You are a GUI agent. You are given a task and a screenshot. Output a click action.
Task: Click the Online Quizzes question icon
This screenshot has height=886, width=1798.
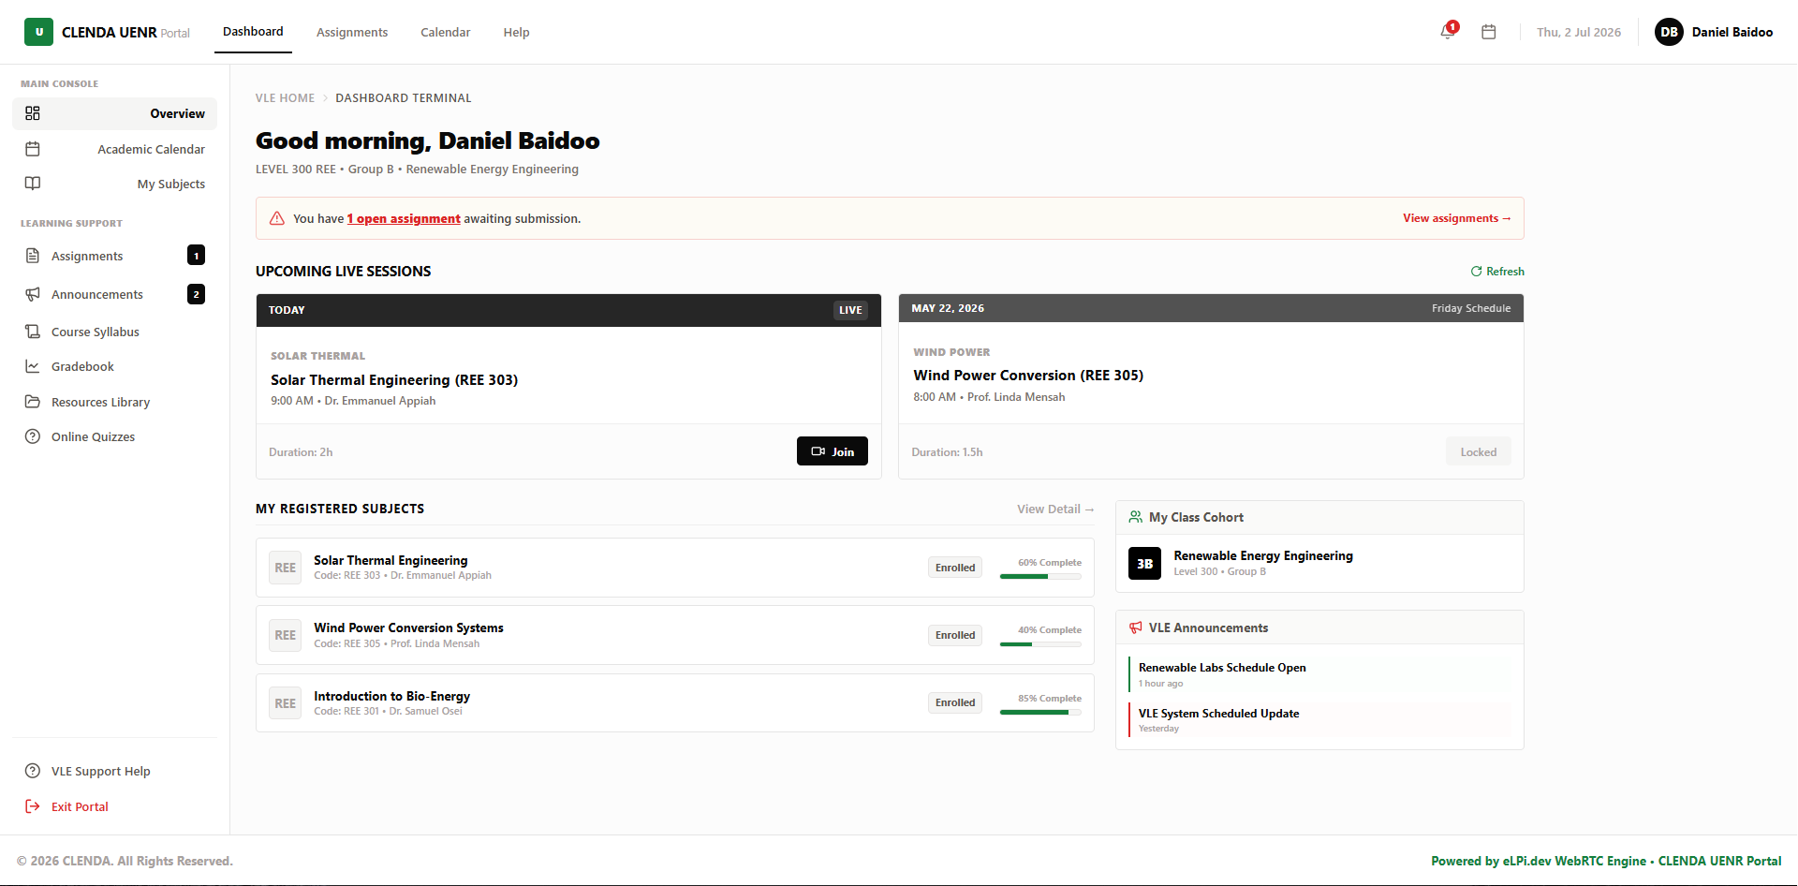click(33, 436)
